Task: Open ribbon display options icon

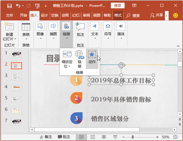Action: click(134, 5)
